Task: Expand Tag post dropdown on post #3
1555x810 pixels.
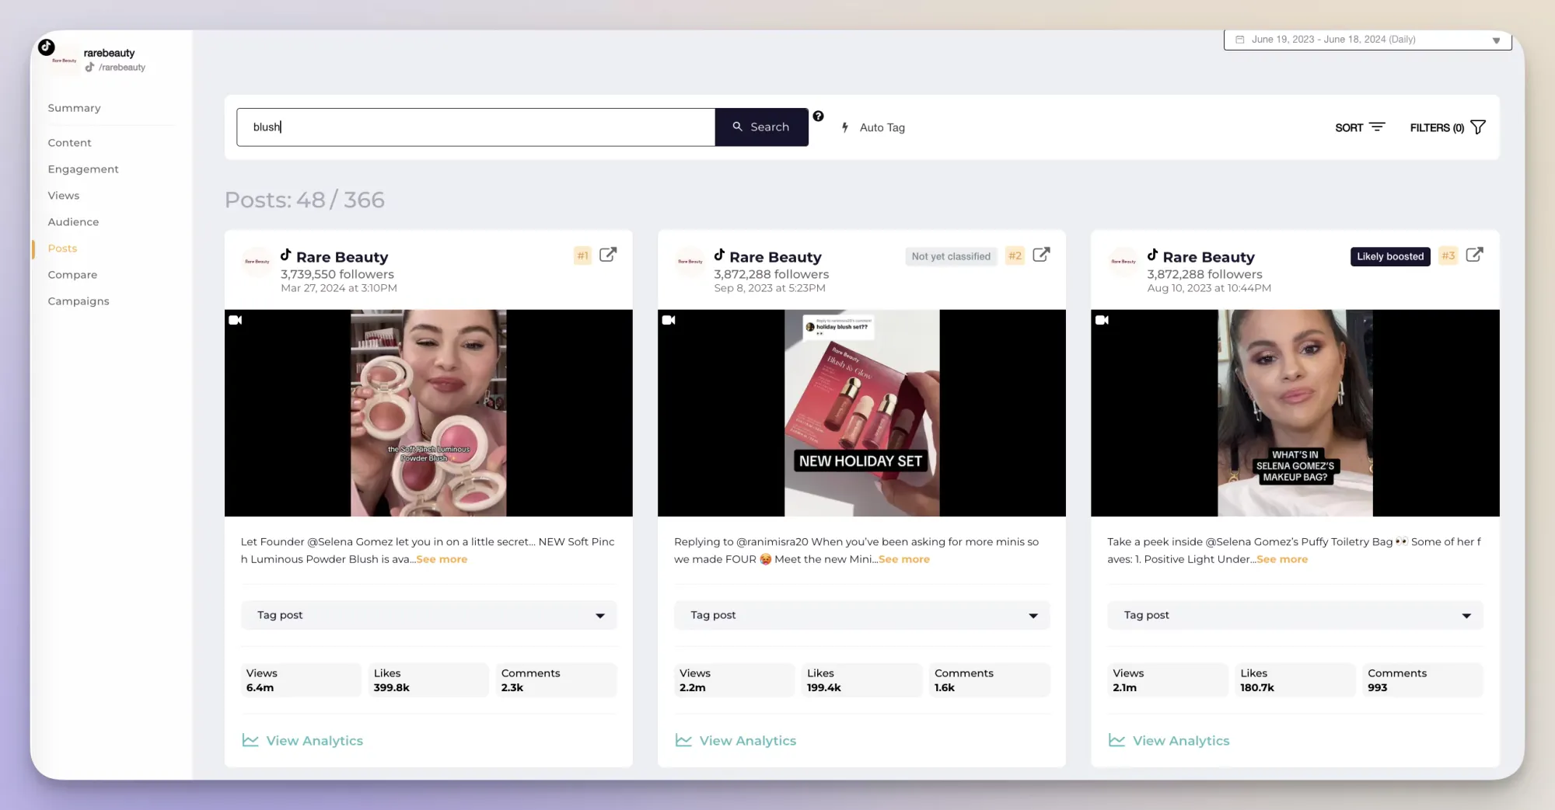Action: pos(1295,615)
